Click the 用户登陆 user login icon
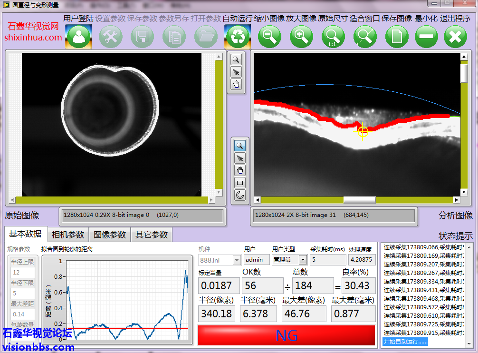The height and width of the screenshot is (353, 478). (78, 37)
